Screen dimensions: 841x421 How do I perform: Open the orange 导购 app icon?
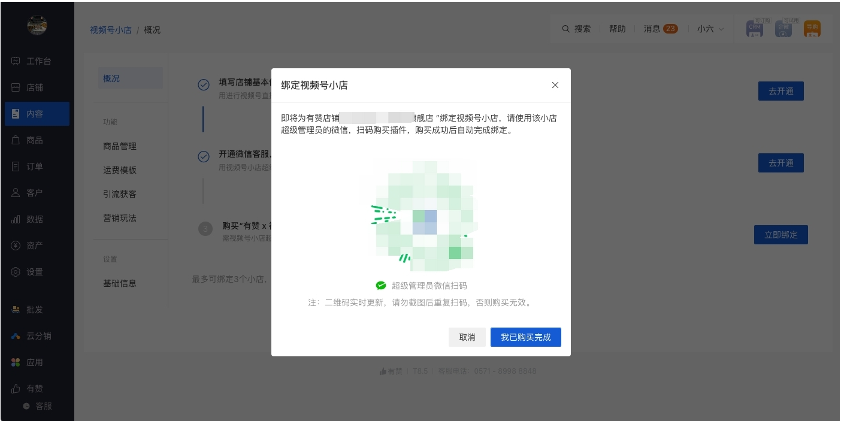tap(812, 29)
